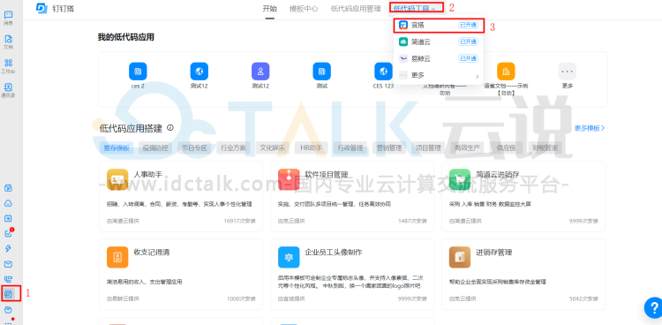Image resolution: width=662 pixels, height=325 pixels.
Task: Select 易鲸云 from the dropdown
Action: 438,59
